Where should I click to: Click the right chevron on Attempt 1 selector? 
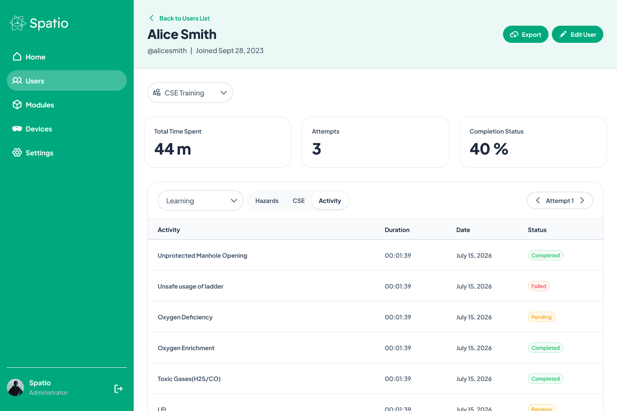coord(582,200)
